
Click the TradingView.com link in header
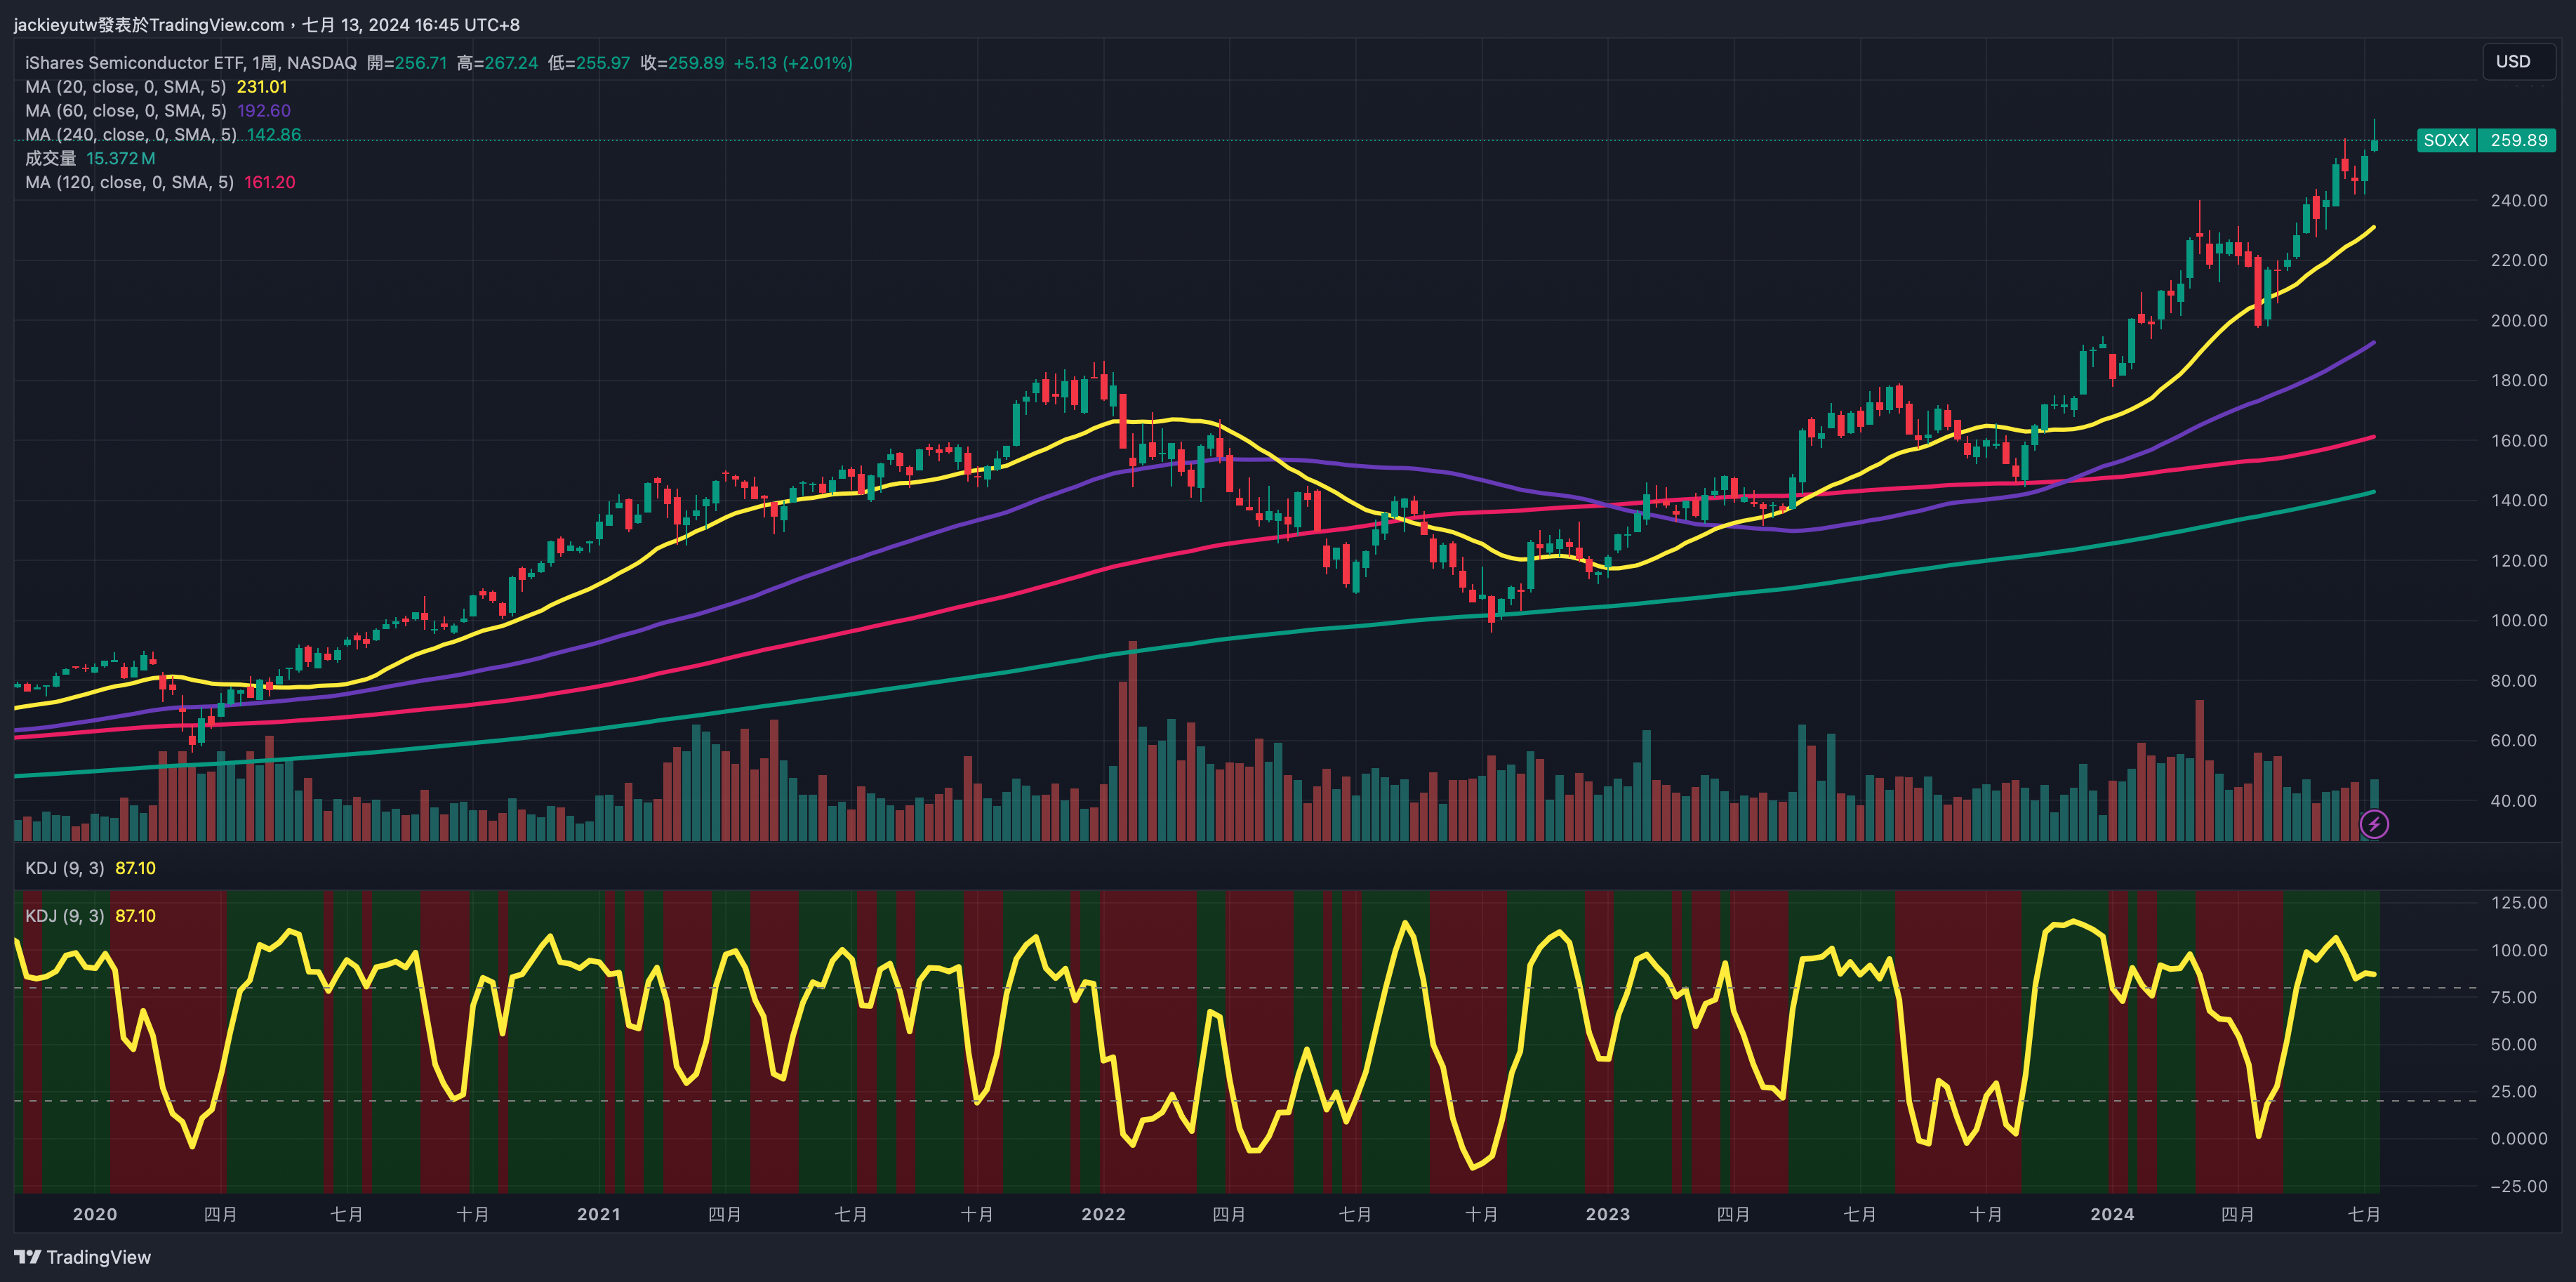[216, 24]
